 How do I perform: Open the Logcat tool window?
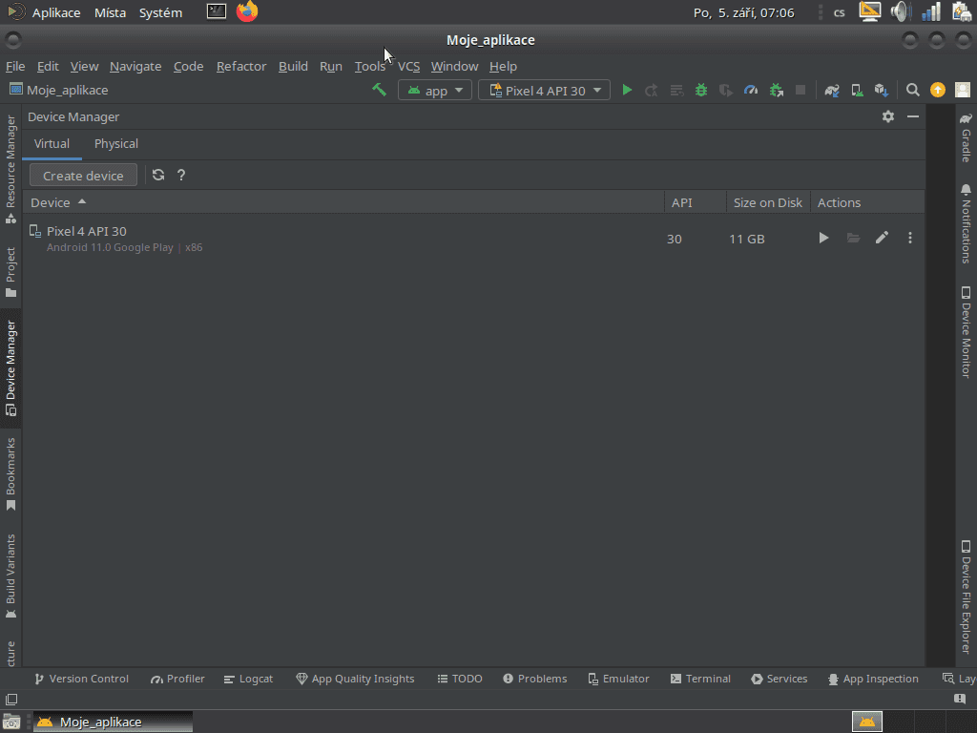click(x=248, y=679)
